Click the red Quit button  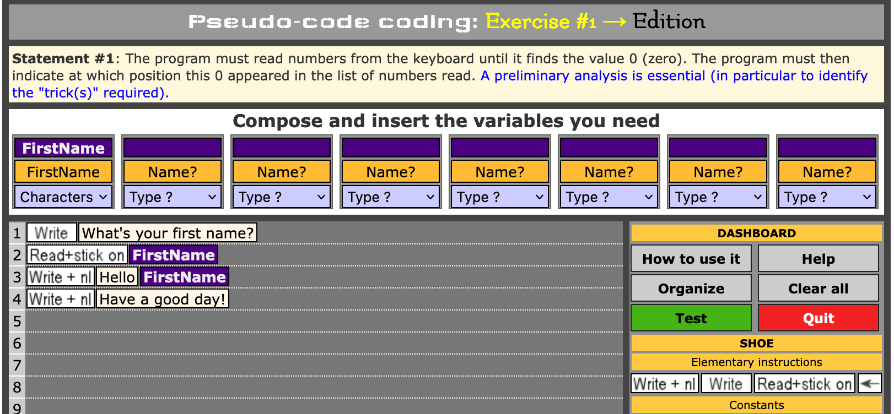click(818, 318)
